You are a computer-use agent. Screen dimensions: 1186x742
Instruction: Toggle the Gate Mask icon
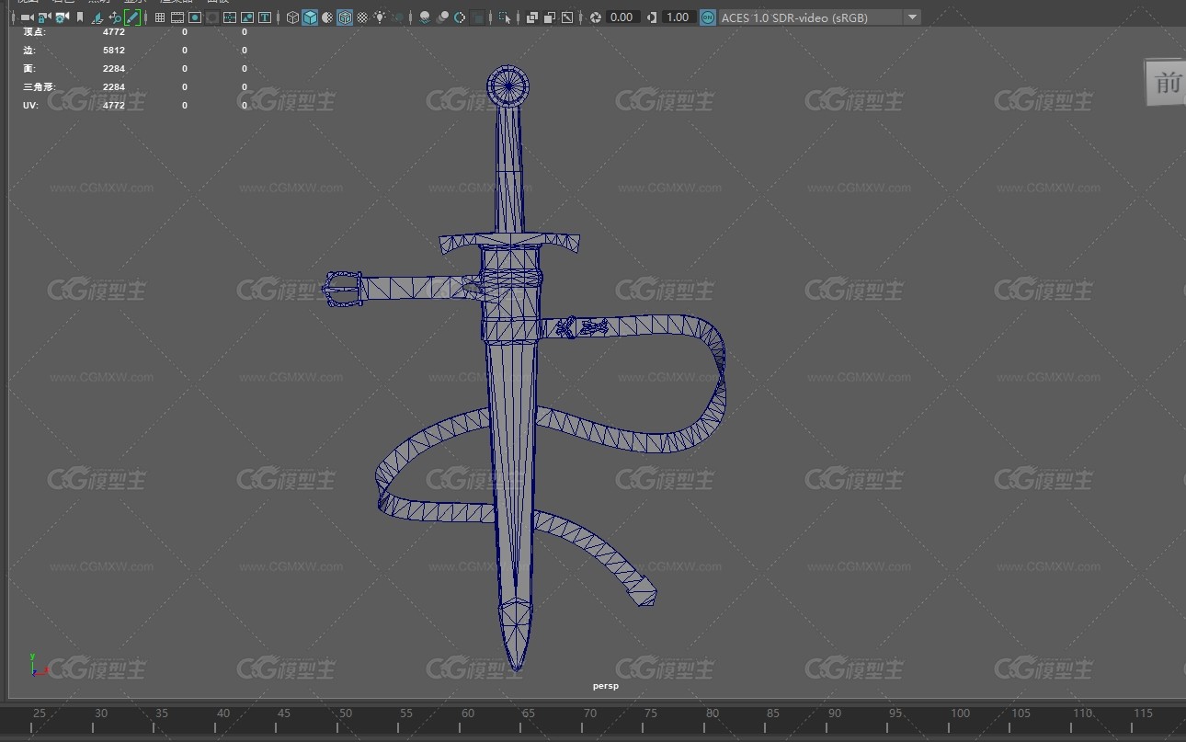pos(212,17)
